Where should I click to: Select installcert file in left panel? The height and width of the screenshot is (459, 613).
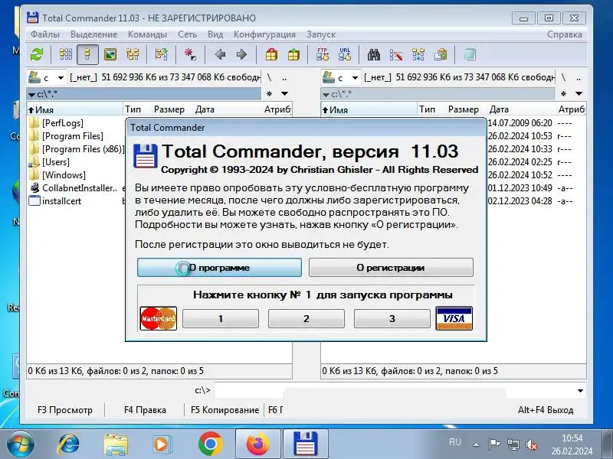tap(54, 201)
